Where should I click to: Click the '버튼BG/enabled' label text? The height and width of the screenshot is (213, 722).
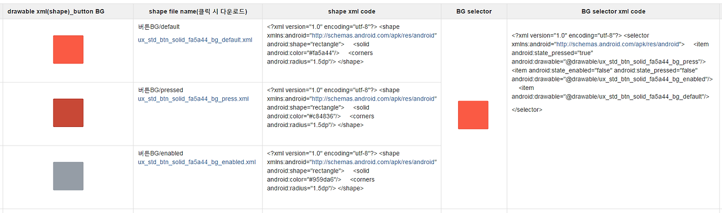coord(160,153)
